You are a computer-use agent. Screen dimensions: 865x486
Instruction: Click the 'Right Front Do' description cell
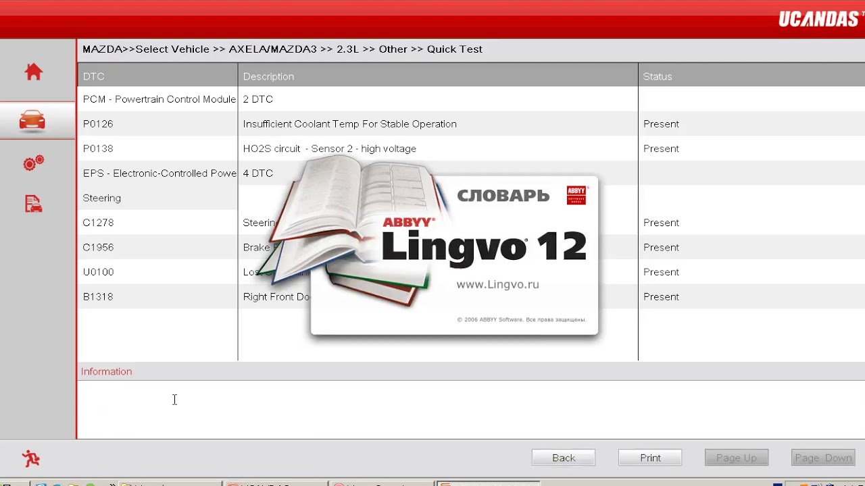276,296
